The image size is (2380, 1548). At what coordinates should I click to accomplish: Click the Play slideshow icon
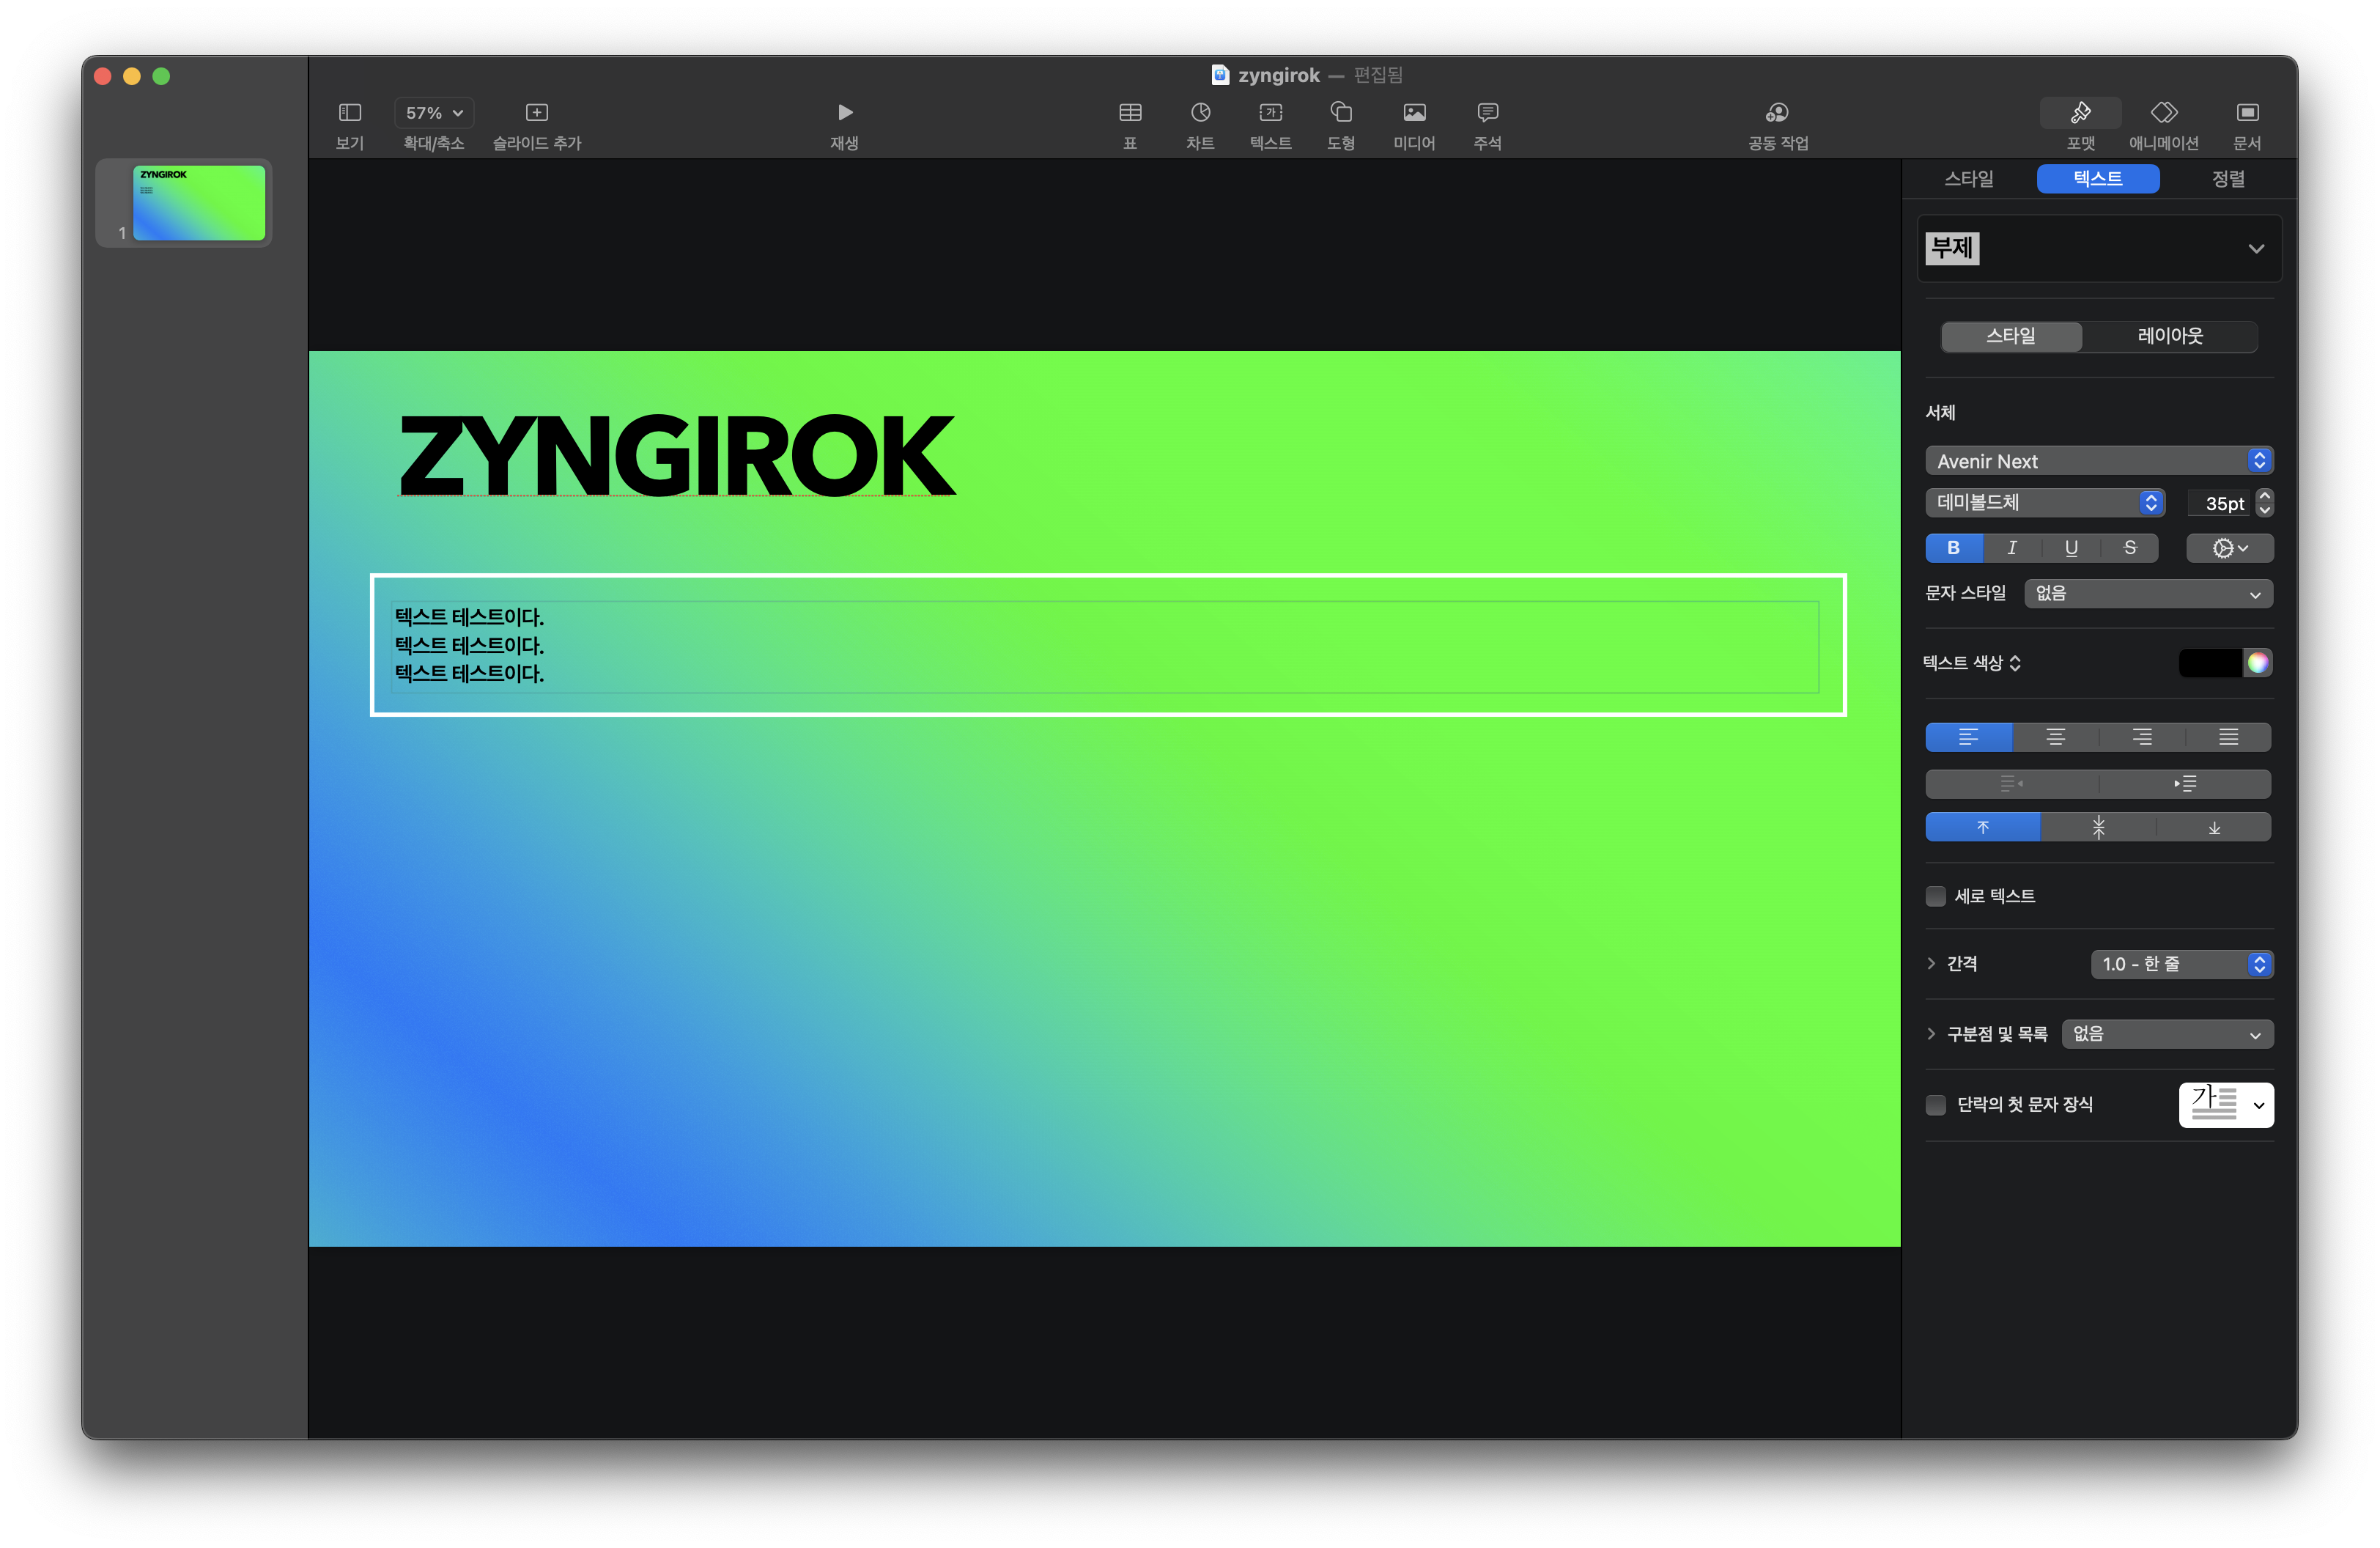pyautogui.click(x=844, y=112)
